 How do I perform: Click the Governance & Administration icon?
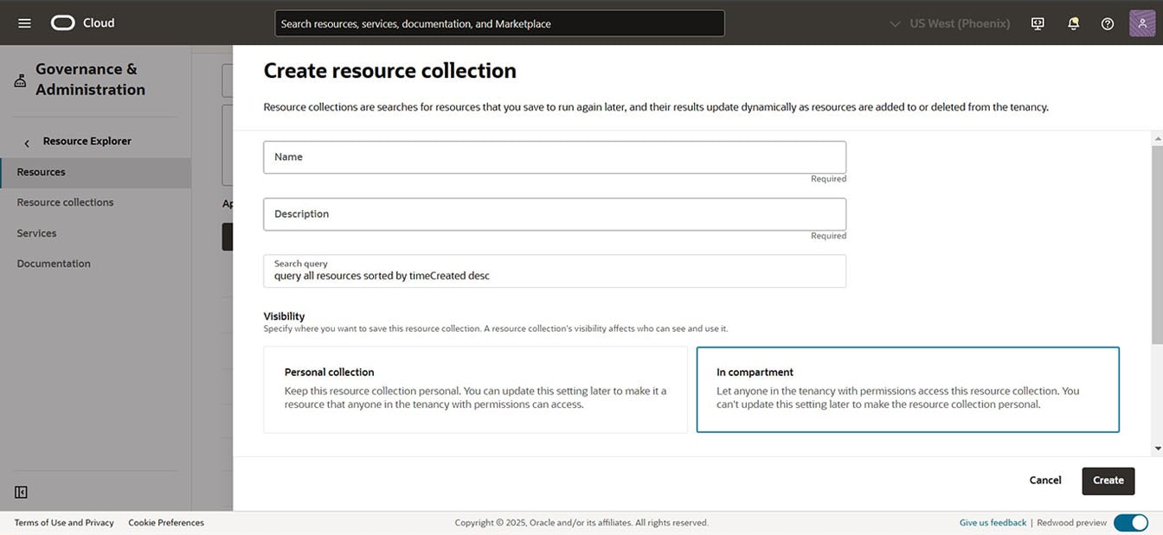tap(20, 79)
